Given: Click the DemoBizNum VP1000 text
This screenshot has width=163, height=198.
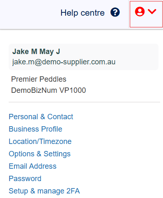Looking at the screenshot, I should click(48, 90).
